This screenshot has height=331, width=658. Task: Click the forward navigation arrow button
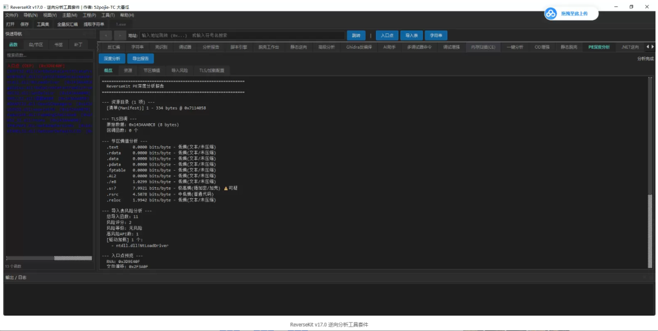pos(120,36)
